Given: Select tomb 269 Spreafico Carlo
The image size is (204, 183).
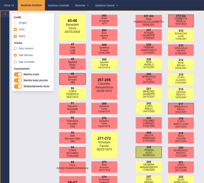Looking at the screenshot, I should click(x=104, y=109).
